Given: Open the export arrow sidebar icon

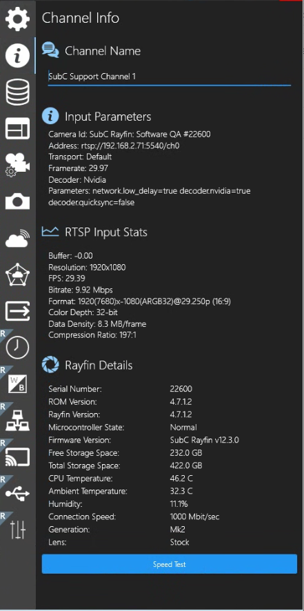Looking at the screenshot, I should click(17, 311).
